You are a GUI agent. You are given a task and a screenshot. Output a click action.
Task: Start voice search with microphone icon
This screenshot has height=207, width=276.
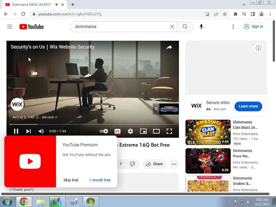(201, 27)
